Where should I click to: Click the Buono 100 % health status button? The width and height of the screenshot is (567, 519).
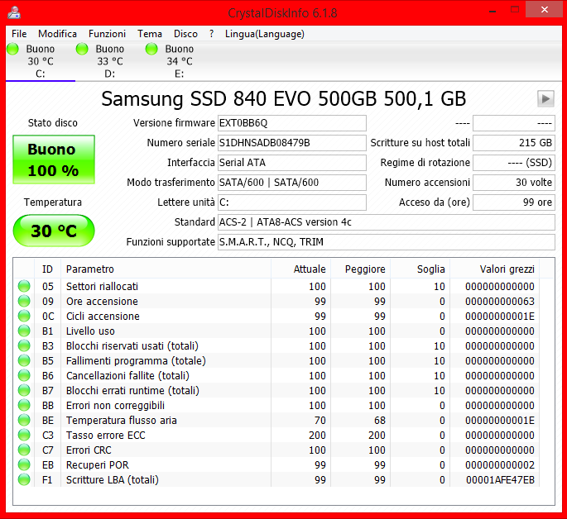[54, 160]
